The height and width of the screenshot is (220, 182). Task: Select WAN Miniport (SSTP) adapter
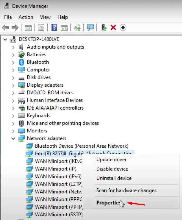[59, 215]
